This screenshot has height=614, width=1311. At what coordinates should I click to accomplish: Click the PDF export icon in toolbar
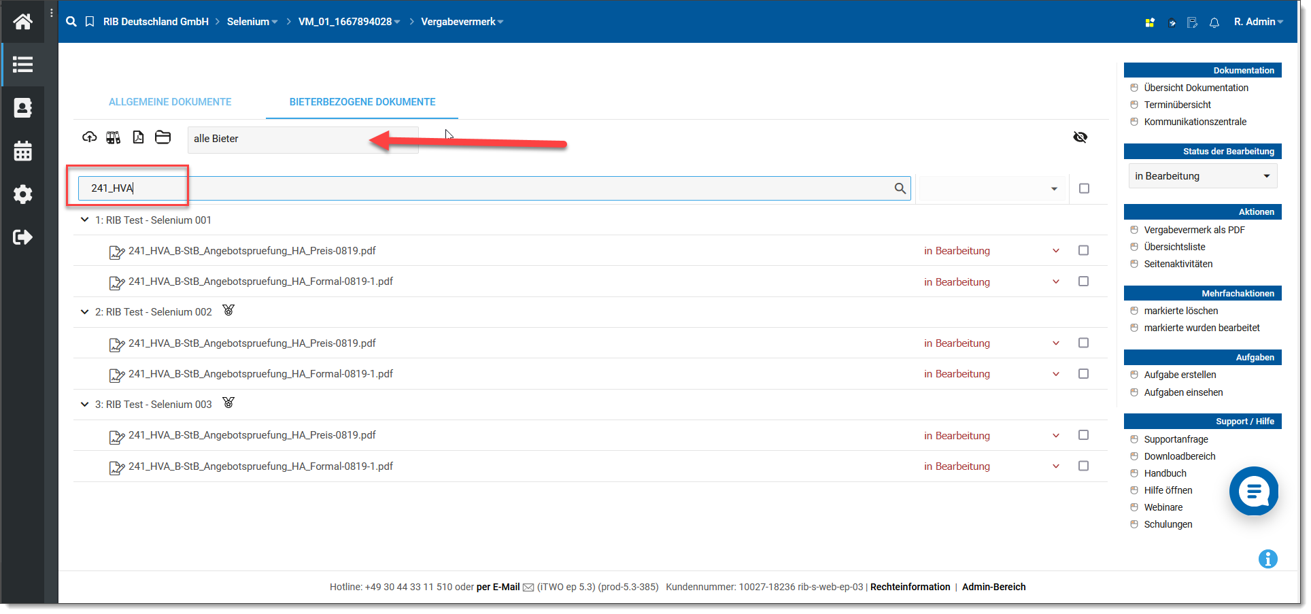[138, 137]
